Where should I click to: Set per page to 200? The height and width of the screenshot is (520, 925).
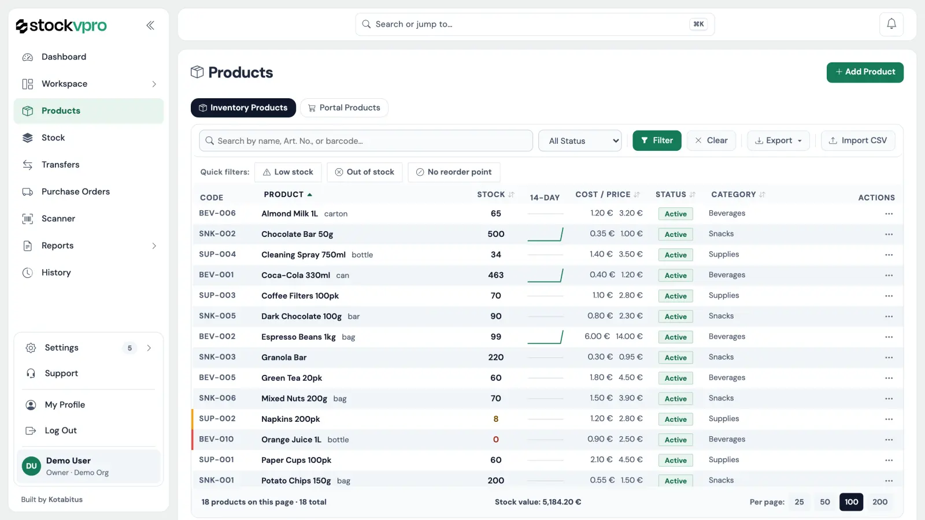[880, 502]
